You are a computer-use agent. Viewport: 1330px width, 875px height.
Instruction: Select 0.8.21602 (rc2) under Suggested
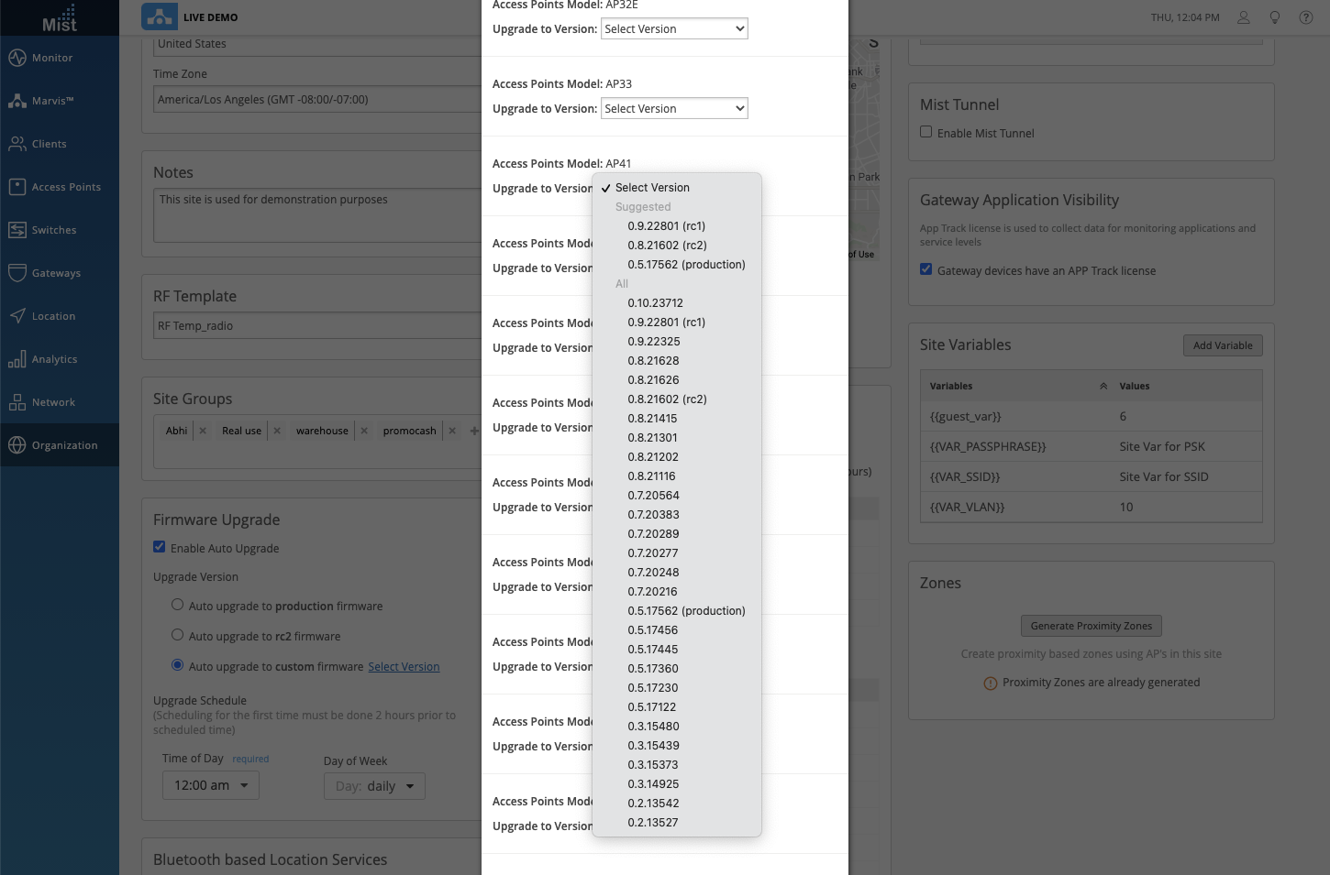pyautogui.click(x=667, y=245)
